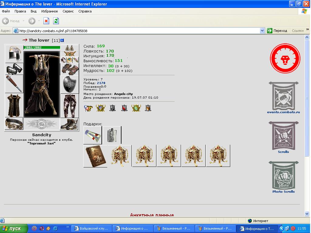311x233 pixels.
Task: Click the Refresh page button
Action: click(x=56, y=21)
